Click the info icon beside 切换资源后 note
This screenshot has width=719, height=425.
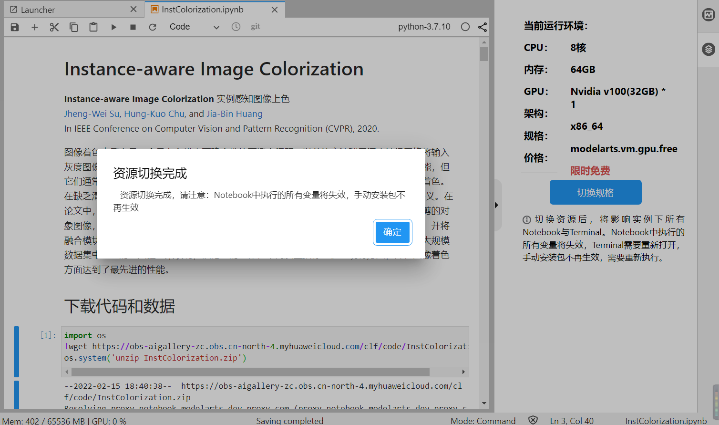coord(527,220)
